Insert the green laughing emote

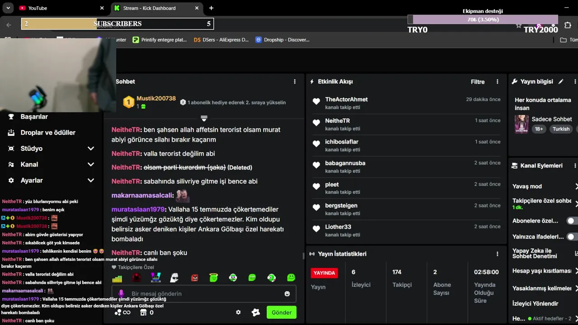pos(252,278)
